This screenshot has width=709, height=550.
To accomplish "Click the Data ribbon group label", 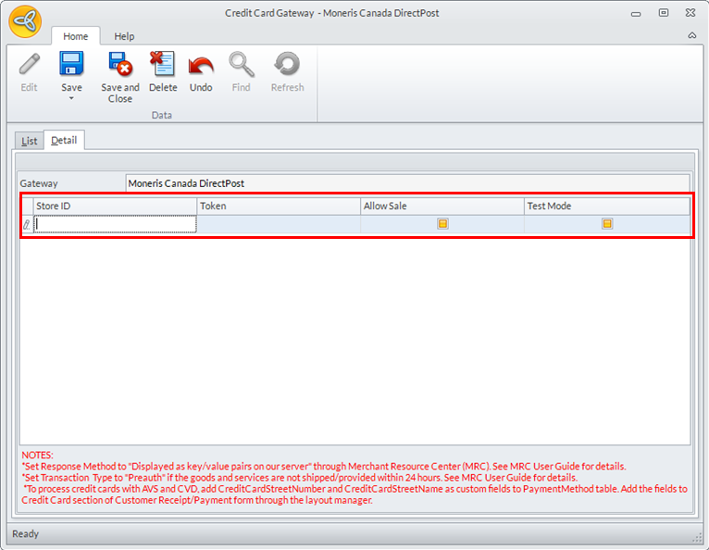I will coord(161,115).
